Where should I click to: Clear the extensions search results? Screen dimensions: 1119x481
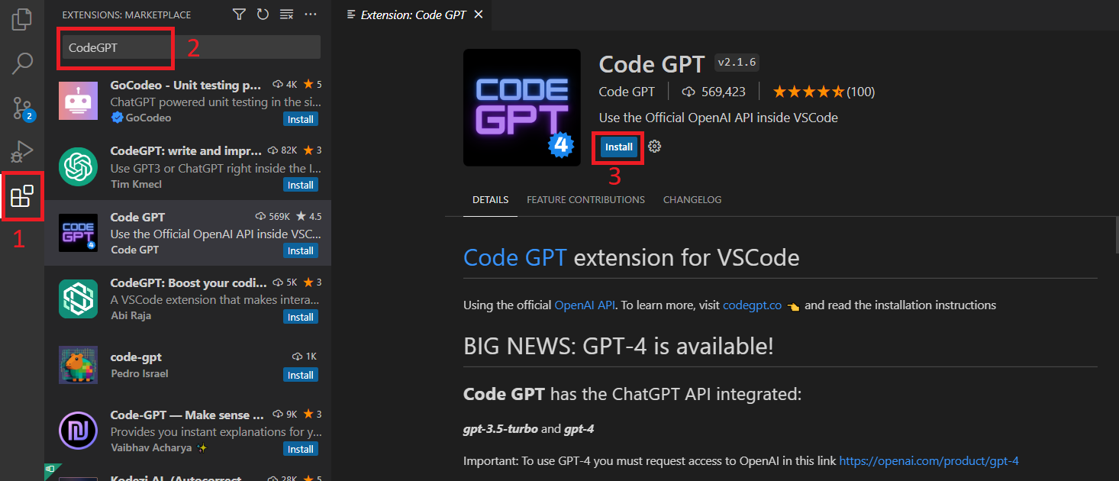(x=286, y=15)
